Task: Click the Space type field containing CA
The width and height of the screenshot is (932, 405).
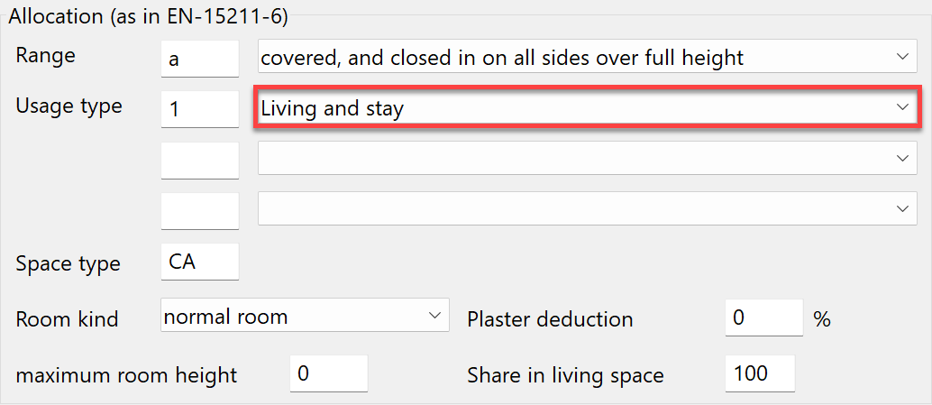Action: (199, 262)
